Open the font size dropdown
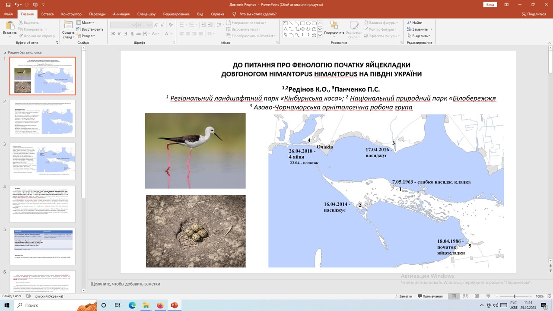 (149, 25)
